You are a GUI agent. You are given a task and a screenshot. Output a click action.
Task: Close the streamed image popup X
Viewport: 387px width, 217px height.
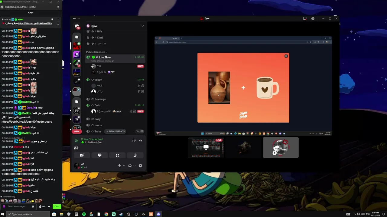tap(286, 56)
